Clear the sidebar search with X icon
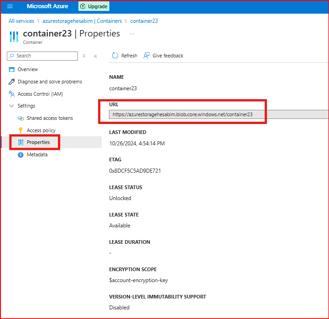Screen dimensions: 329x319 coord(84,56)
